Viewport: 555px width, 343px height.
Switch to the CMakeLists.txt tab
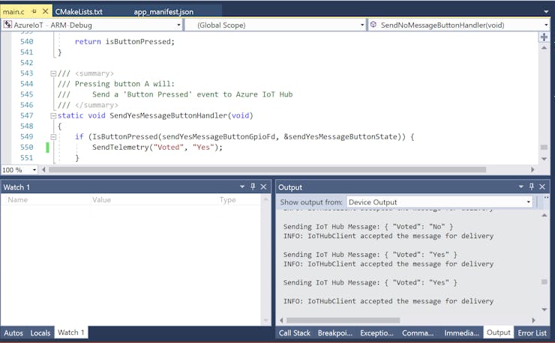click(x=79, y=12)
